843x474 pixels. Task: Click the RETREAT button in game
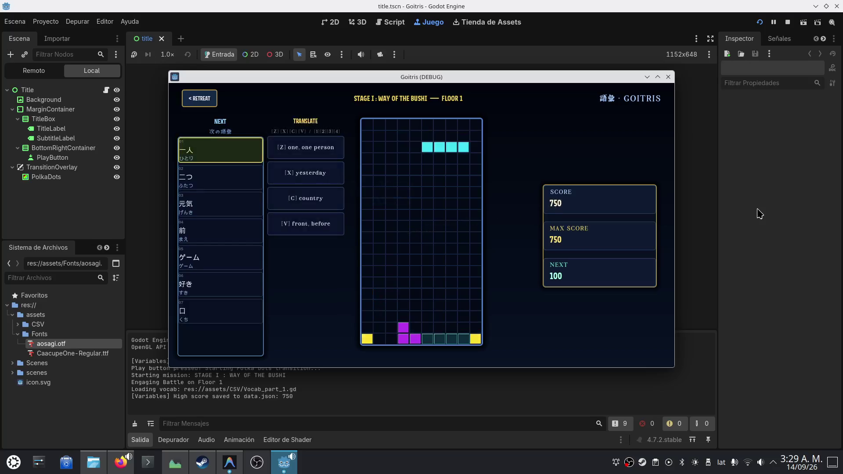pos(199,98)
